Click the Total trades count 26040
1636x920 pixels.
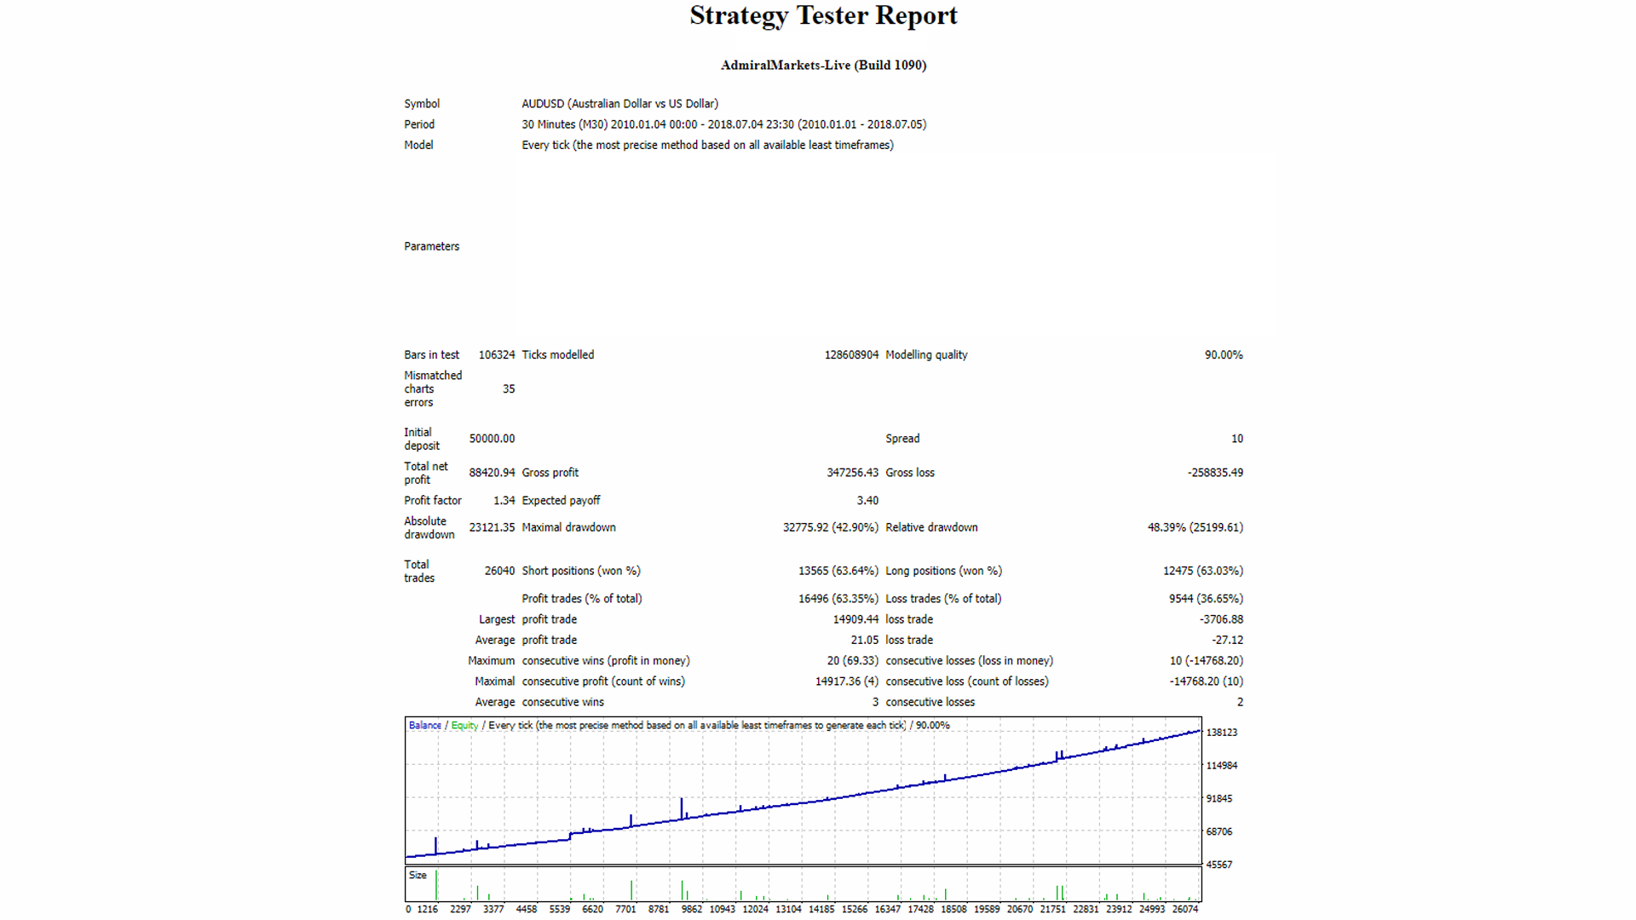point(499,572)
